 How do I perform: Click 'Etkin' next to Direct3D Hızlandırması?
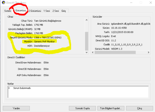46,69
